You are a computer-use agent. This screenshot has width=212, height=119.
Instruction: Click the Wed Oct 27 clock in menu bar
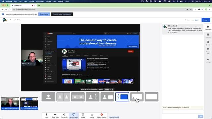click(203, 1)
